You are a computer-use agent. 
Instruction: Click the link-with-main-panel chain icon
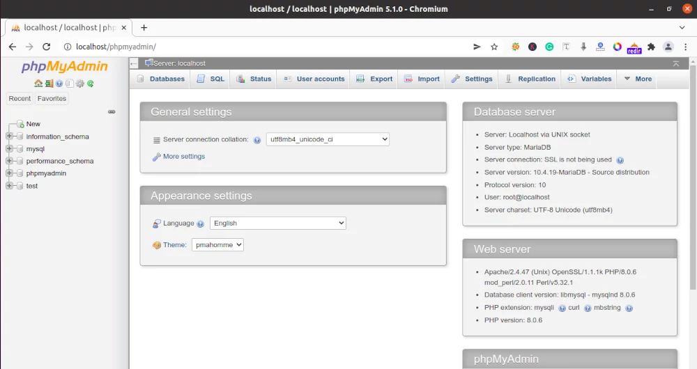point(112,112)
